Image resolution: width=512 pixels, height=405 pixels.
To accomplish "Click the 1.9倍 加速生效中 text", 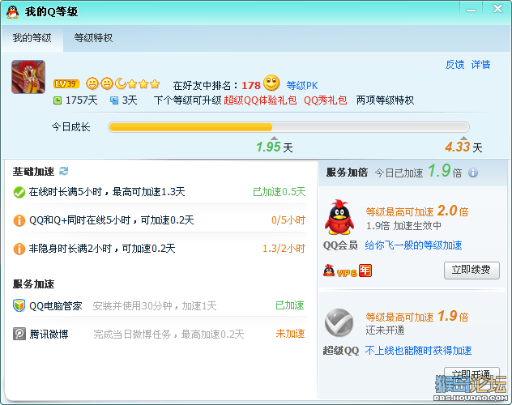I will [x=403, y=226].
